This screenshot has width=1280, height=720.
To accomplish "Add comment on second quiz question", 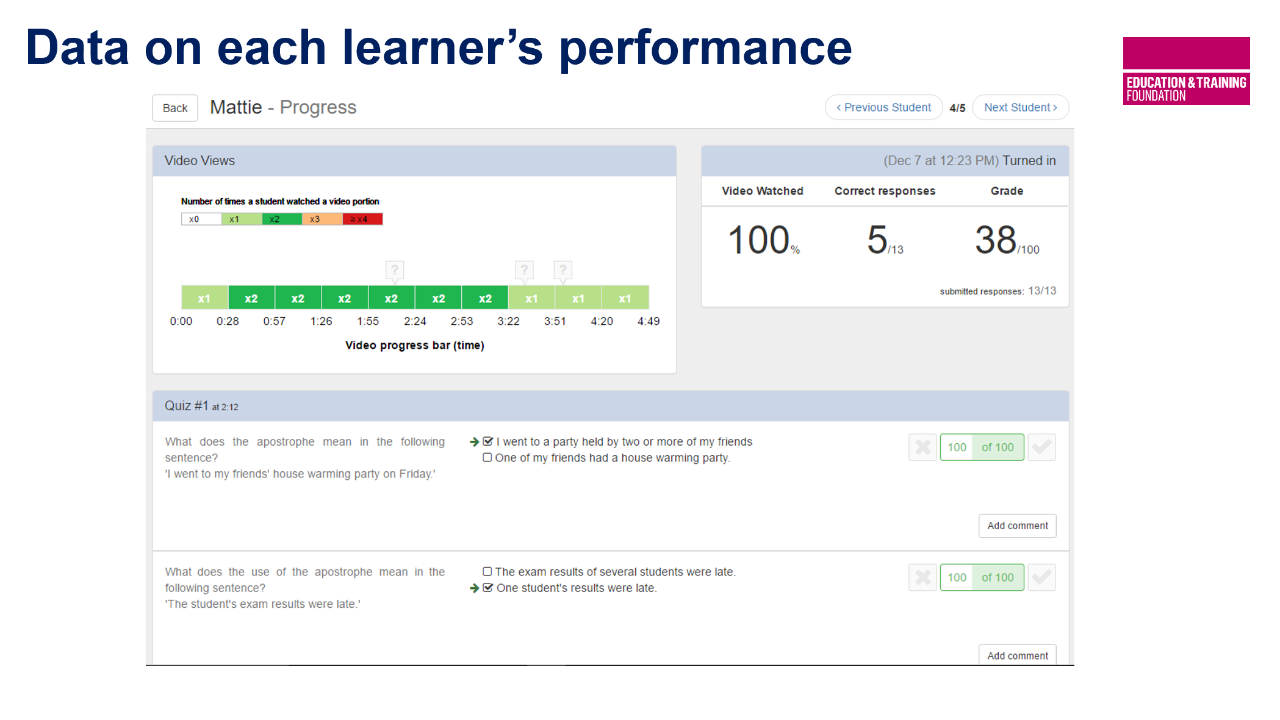I will 1017,655.
